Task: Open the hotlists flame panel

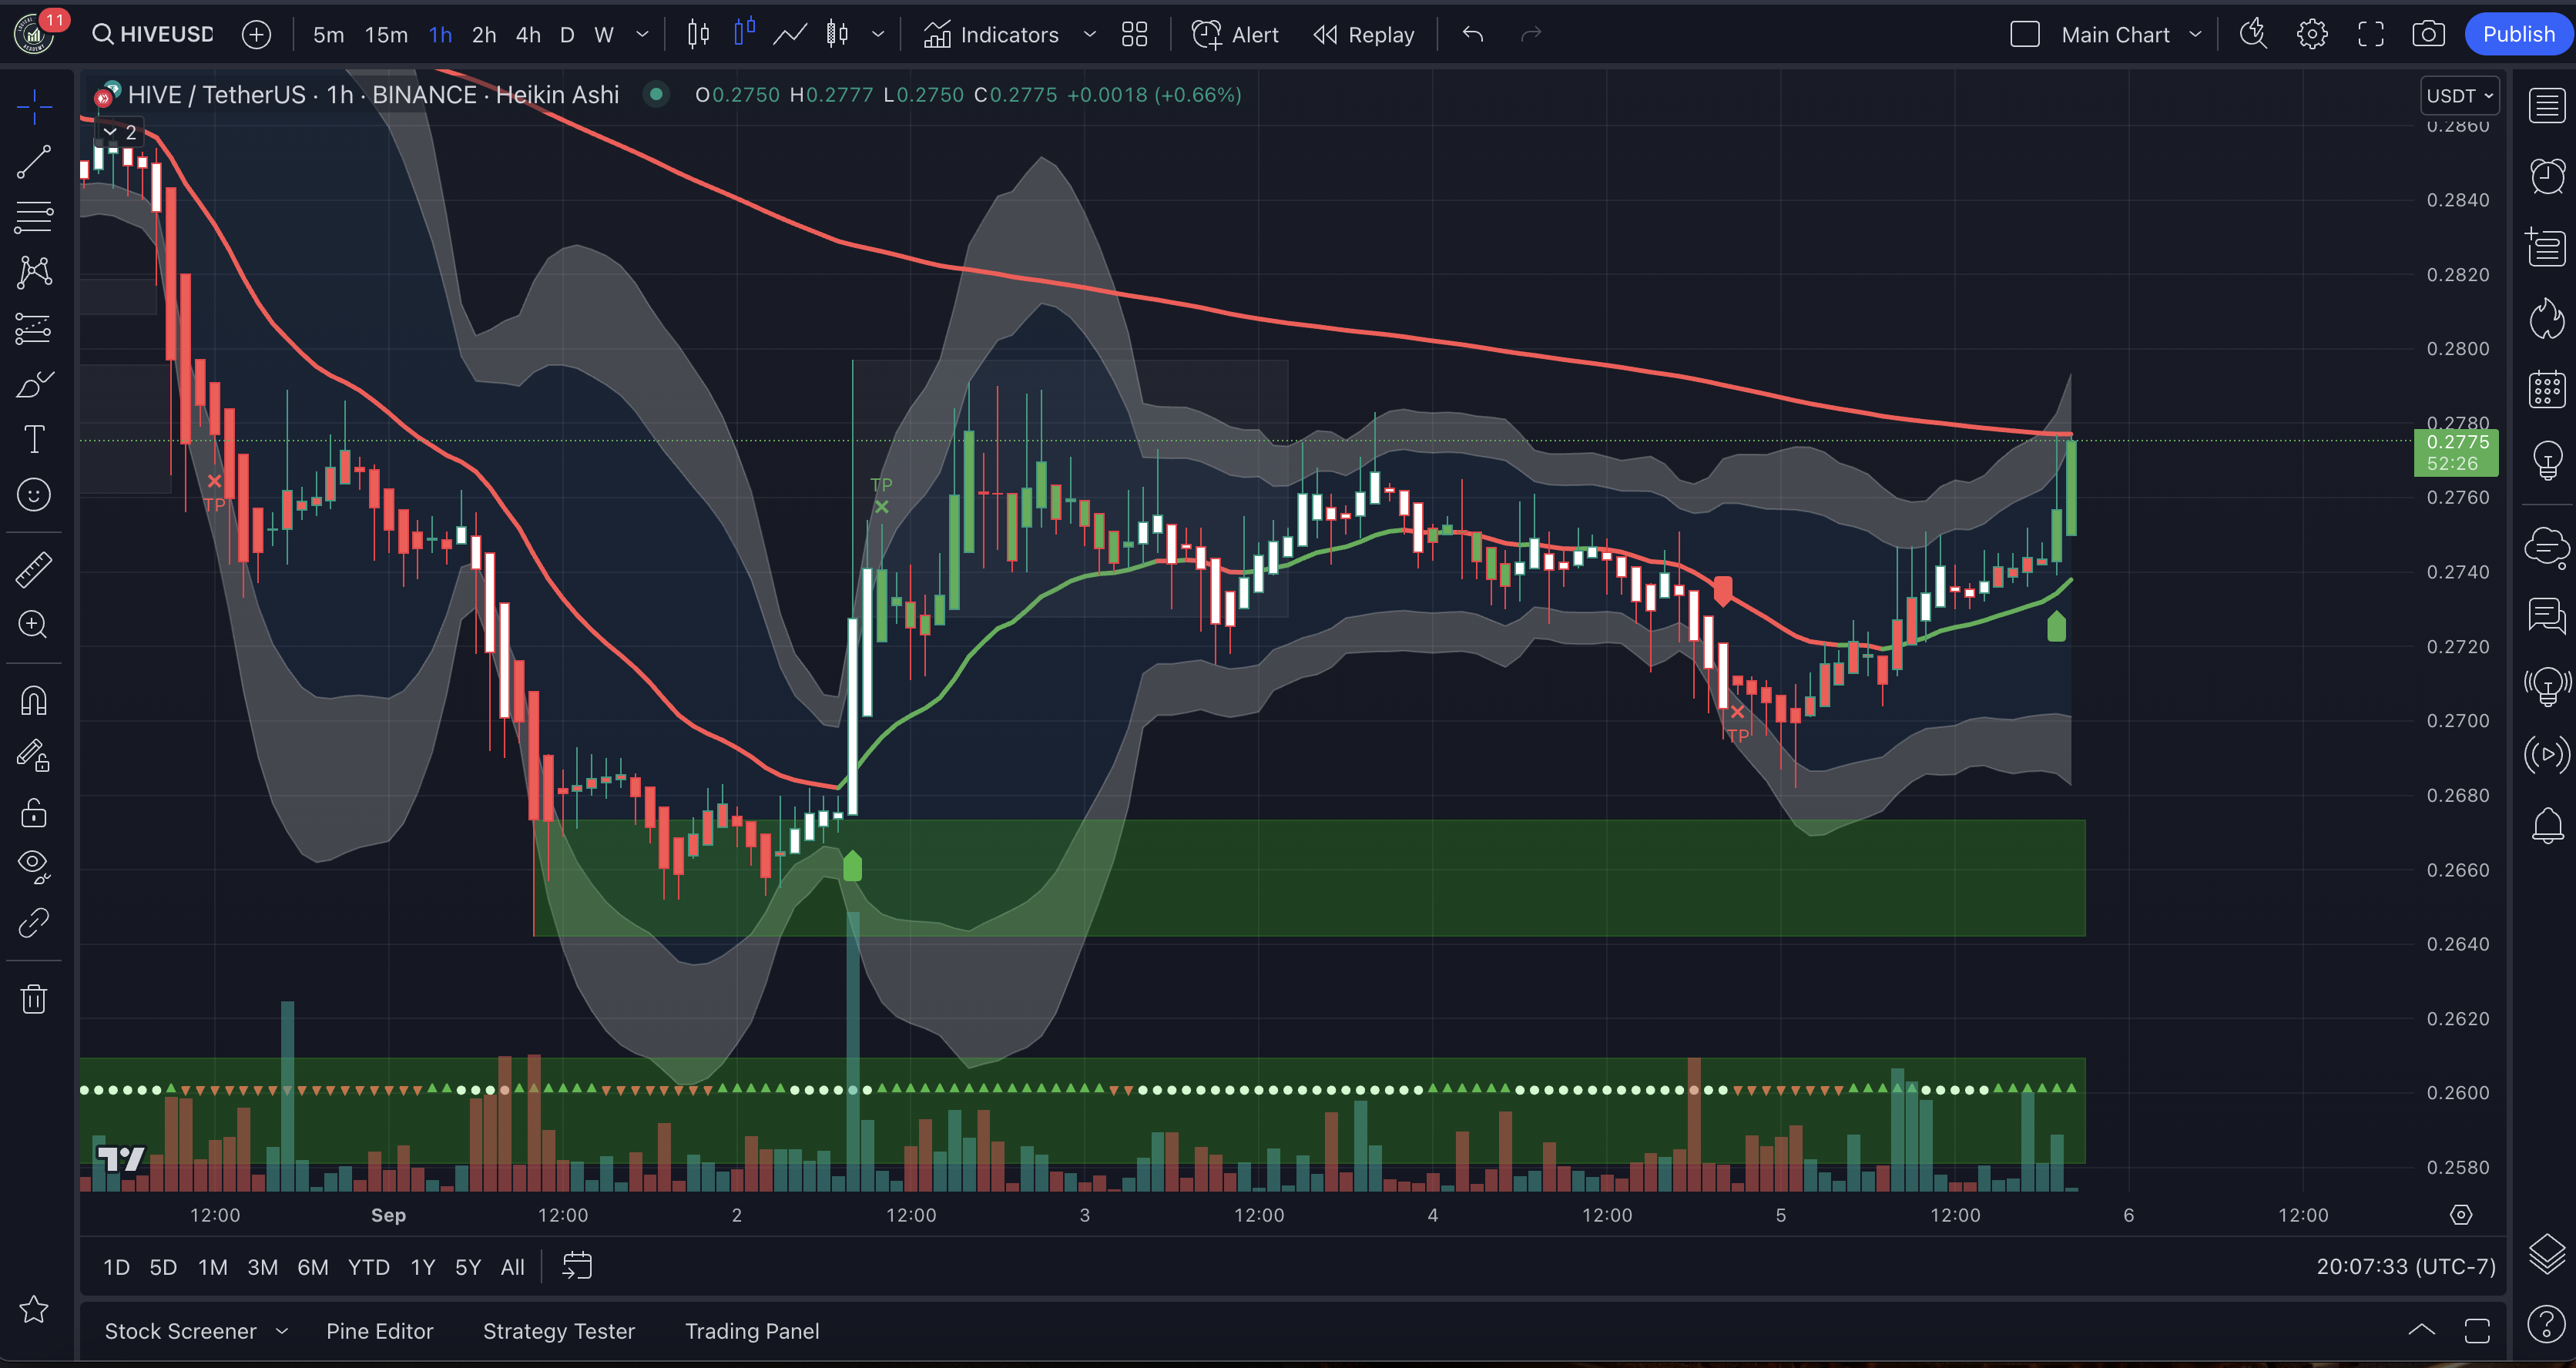Action: pyautogui.click(x=2547, y=319)
